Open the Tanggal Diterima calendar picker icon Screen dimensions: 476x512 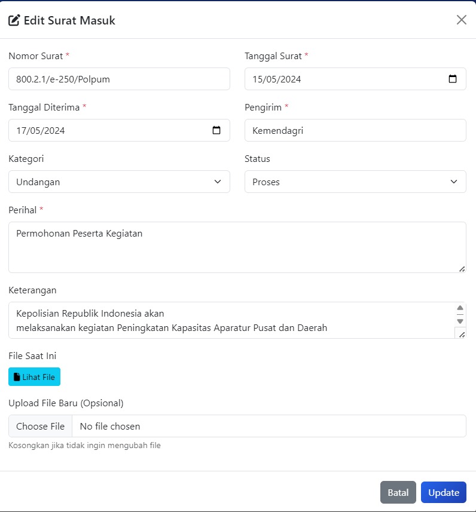(216, 130)
